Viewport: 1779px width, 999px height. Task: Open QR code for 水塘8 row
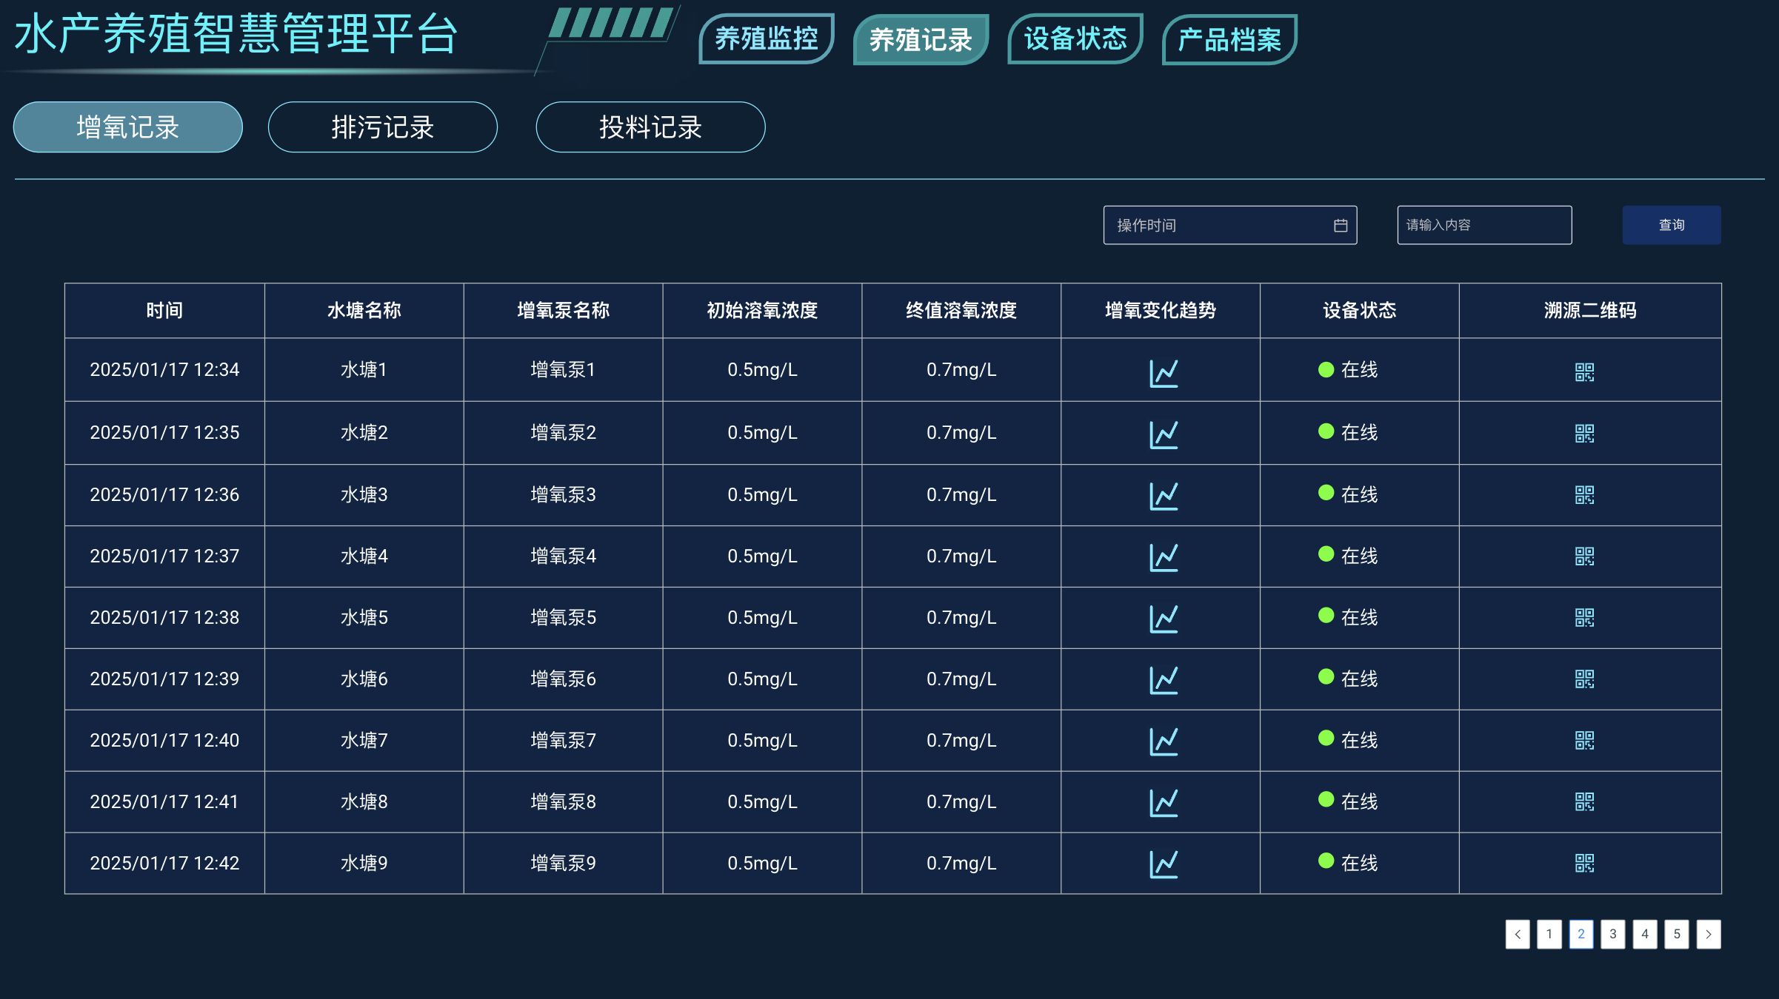[1584, 802]
